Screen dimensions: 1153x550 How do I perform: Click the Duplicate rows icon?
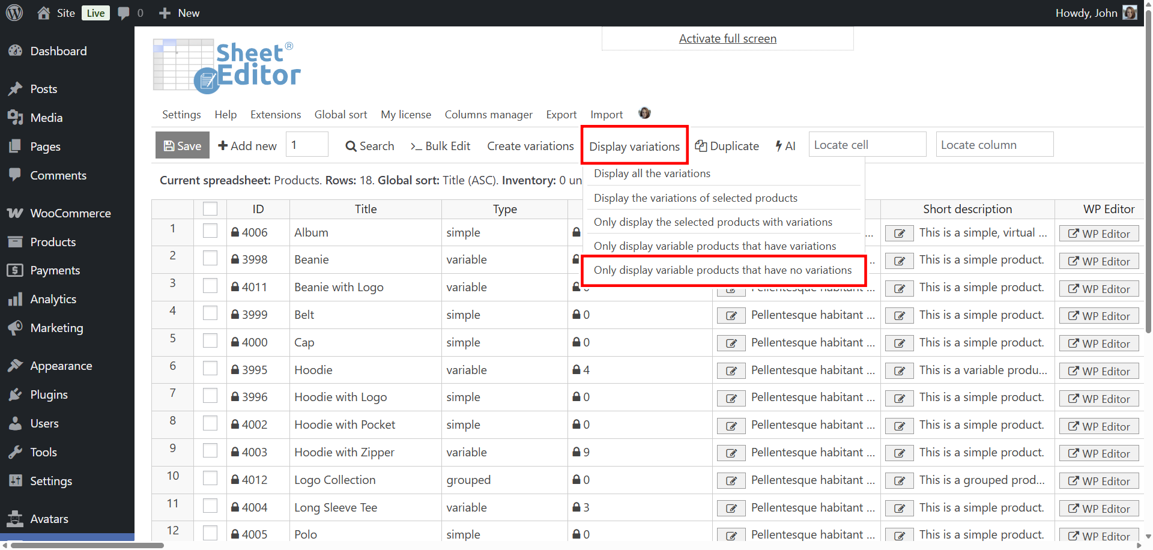click(726, 145)
